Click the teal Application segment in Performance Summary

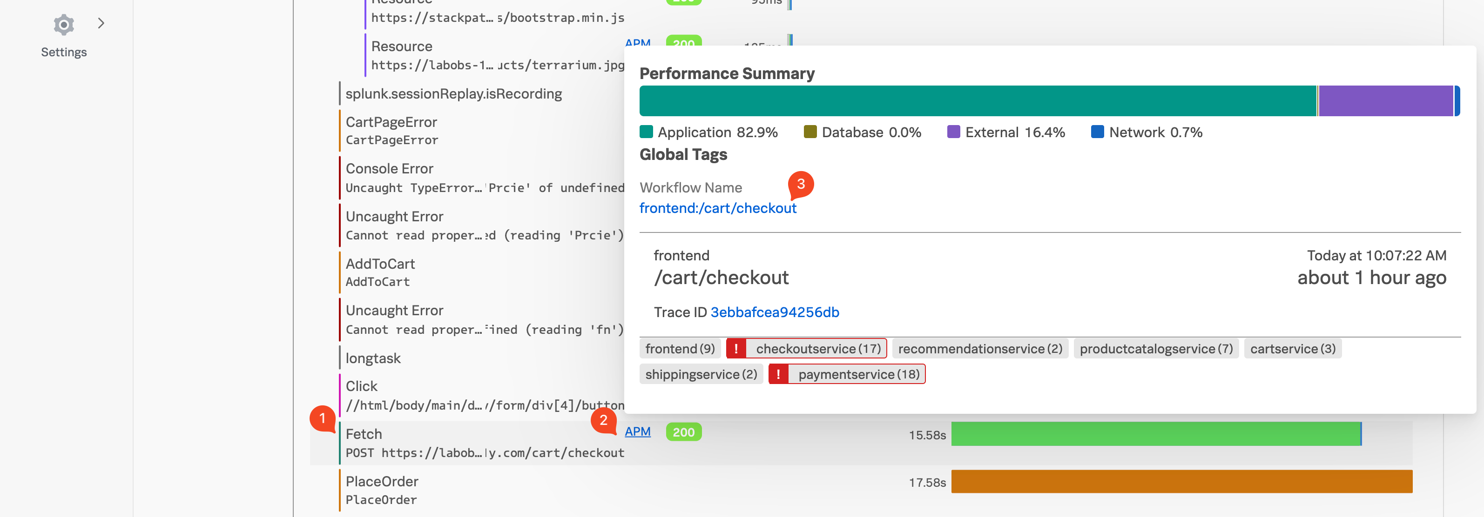click(977, 101)
